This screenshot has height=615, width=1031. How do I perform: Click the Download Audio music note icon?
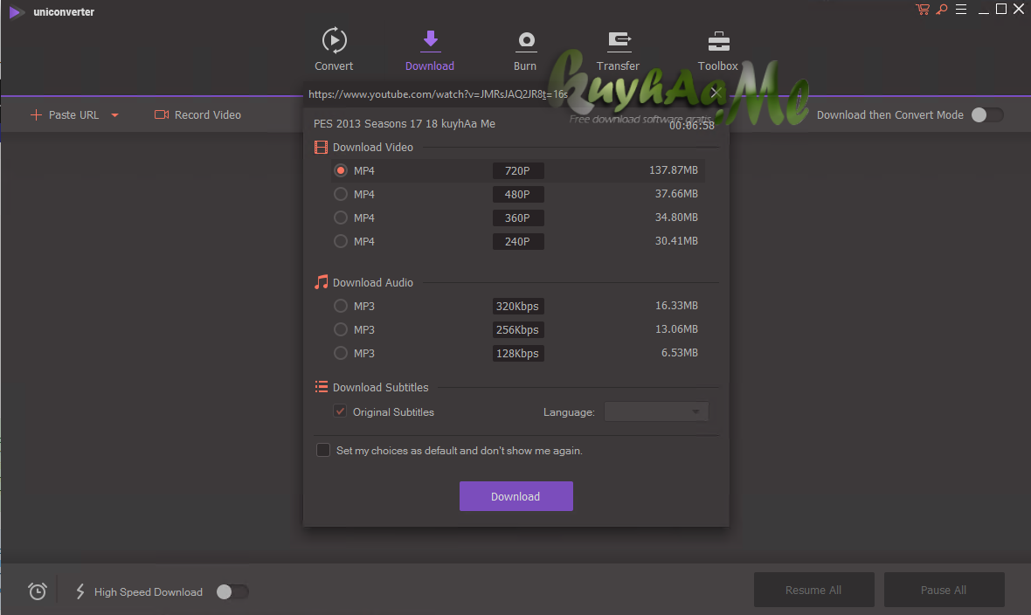(x=321, y=282)
